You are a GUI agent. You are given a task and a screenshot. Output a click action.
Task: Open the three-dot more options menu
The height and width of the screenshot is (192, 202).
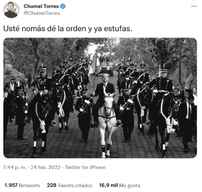[x=194, y=6]
